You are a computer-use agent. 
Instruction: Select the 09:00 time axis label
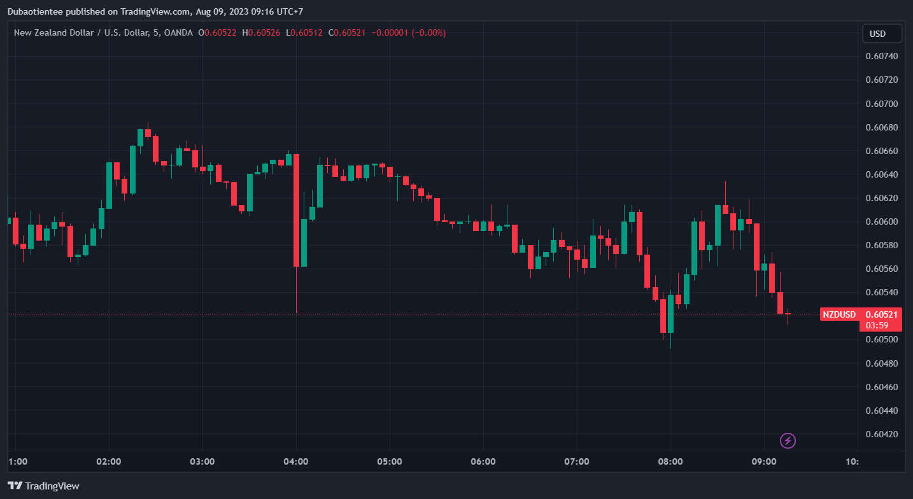764,461
